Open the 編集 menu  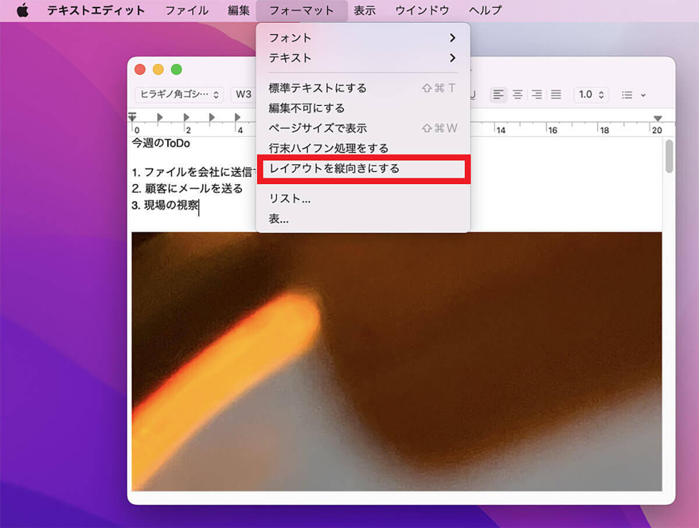click(239, 10)
